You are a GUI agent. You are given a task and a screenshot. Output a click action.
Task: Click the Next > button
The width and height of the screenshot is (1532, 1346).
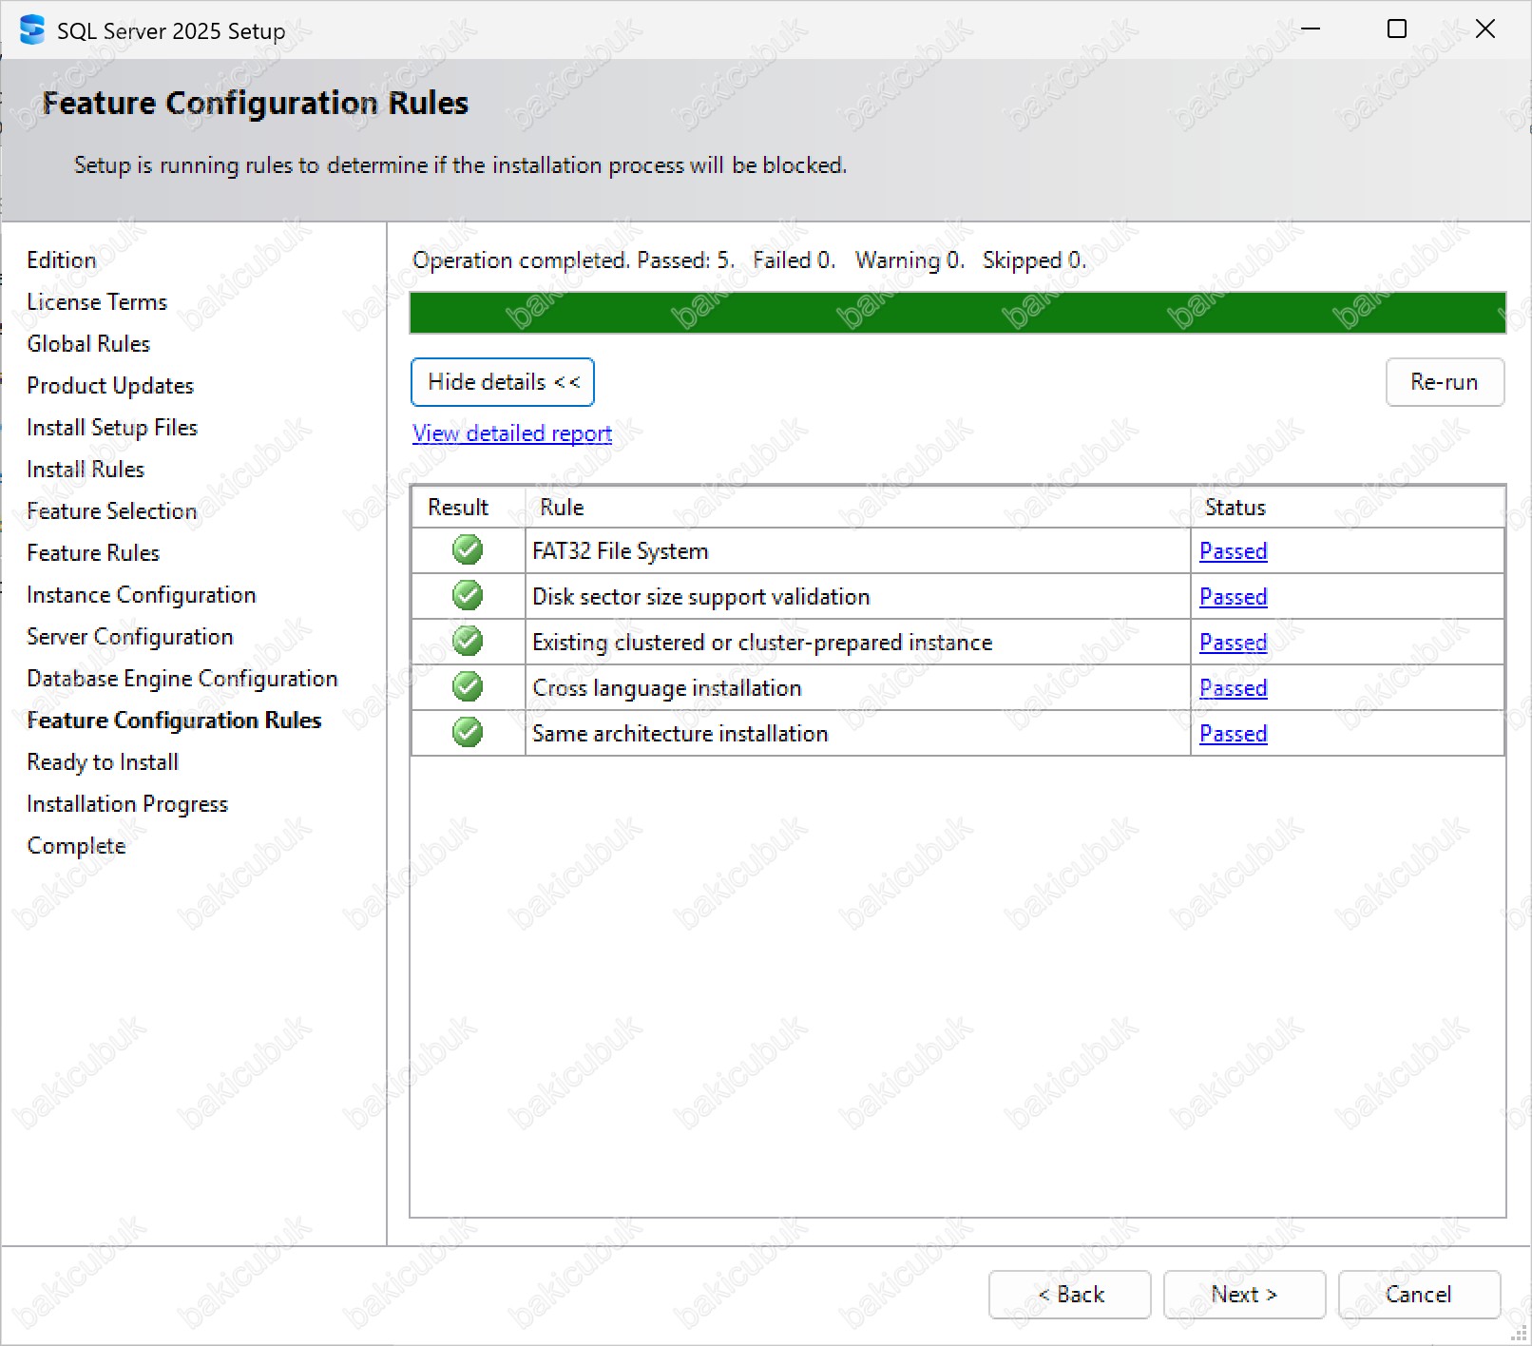pos(1244,1295)
